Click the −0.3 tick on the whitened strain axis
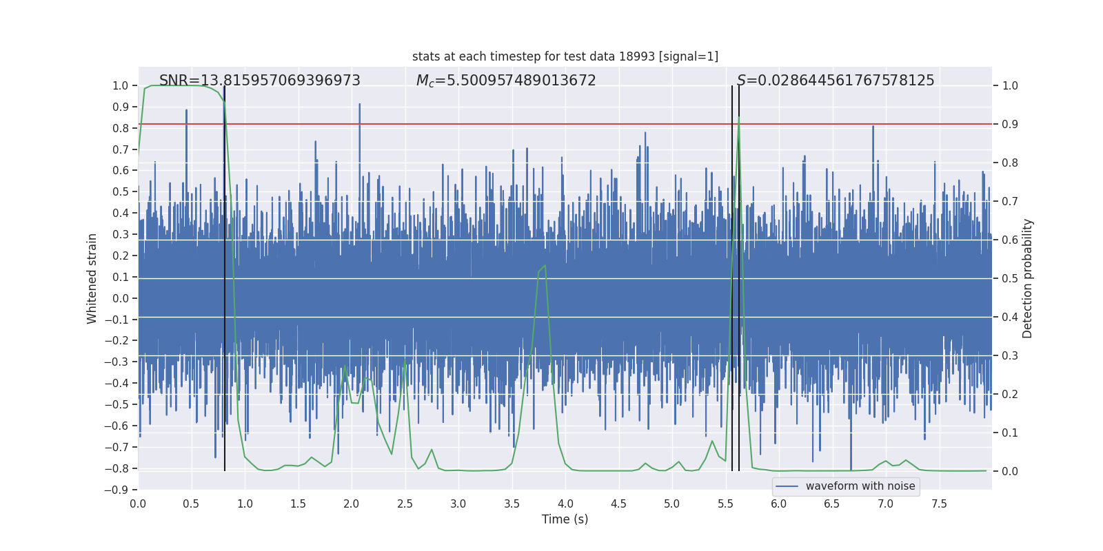The width and height of the screenshot is (1103, 551). tap(117, 362)
